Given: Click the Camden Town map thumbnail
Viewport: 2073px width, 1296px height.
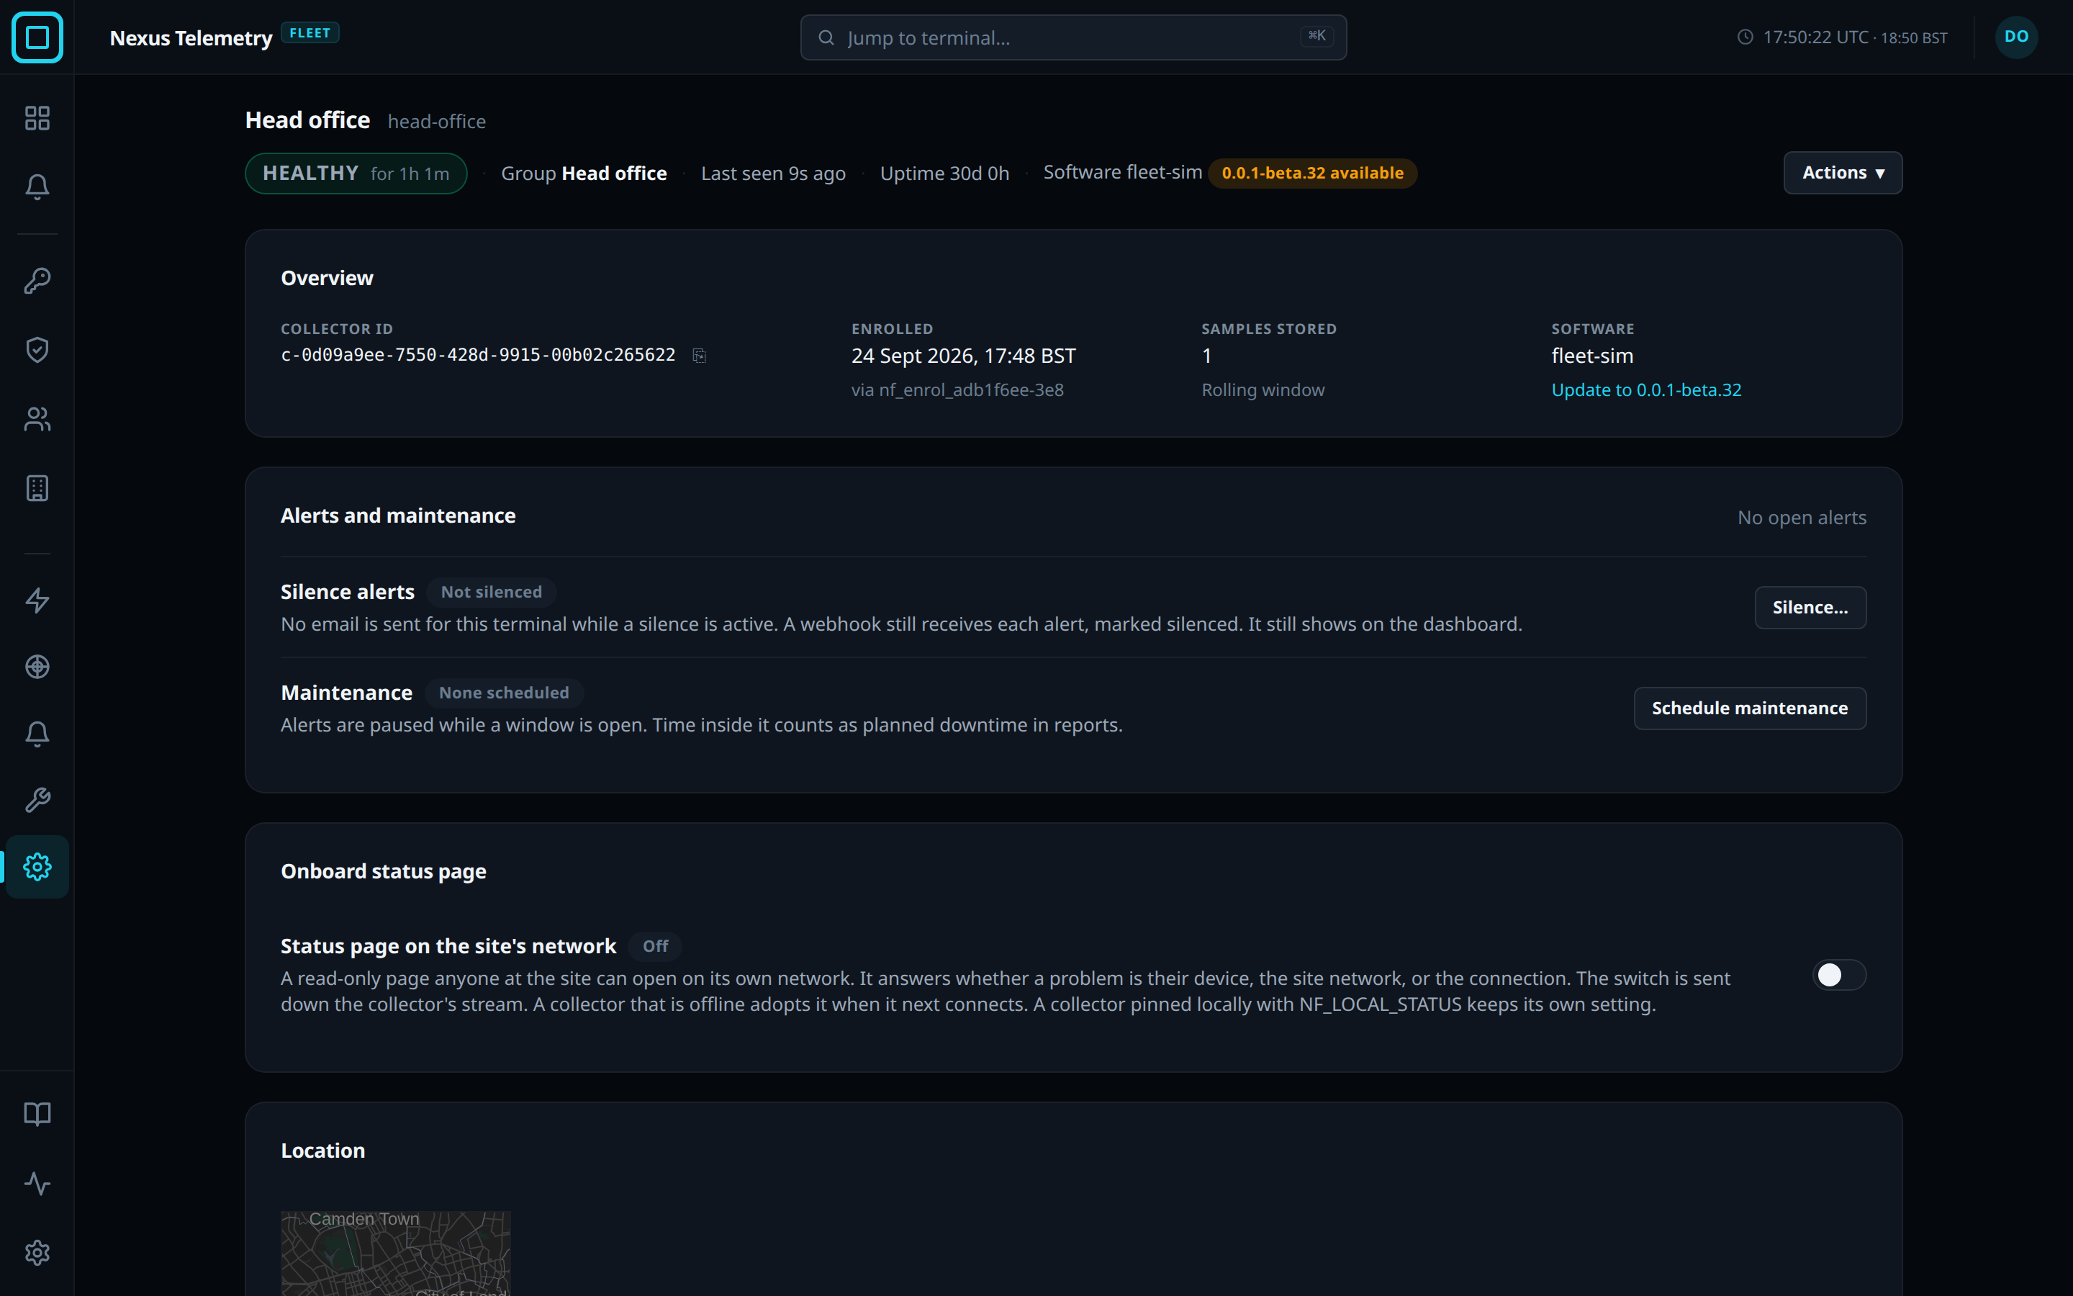Looking at the screenshot, I should [x=396, y=1253].
